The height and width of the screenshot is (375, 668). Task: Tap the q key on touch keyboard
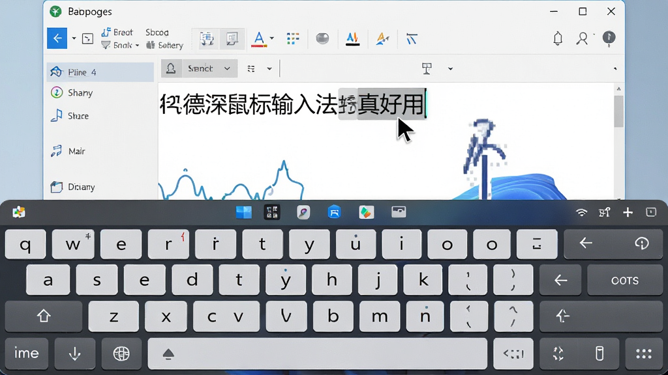(x=25, y=244)
